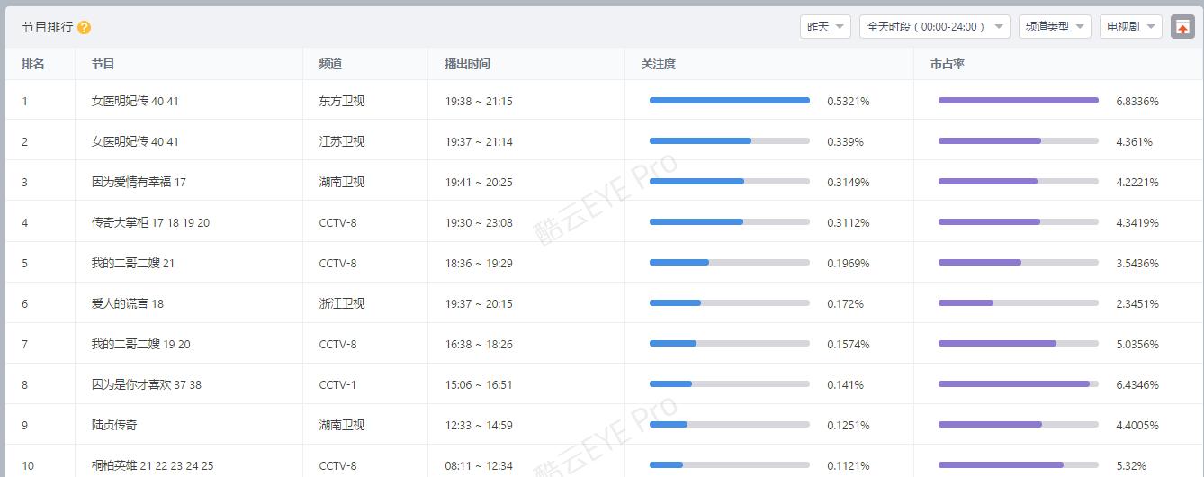This screenshot has height=477, width=1204.
Task: Click broadcast time 08:11 ~ 12:34
Action: (x=479, y=465)
